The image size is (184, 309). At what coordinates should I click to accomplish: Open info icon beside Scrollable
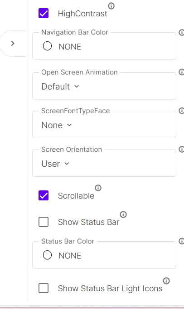tap(98, 188)
